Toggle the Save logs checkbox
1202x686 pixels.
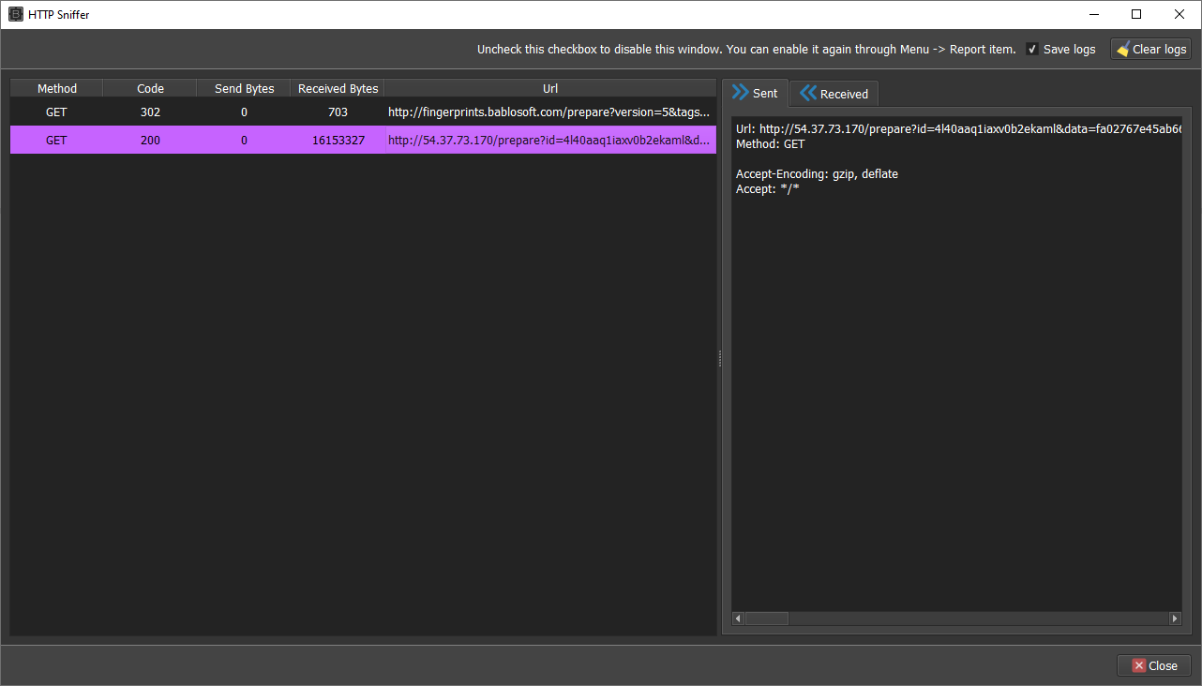click(x=1032, y=50)
